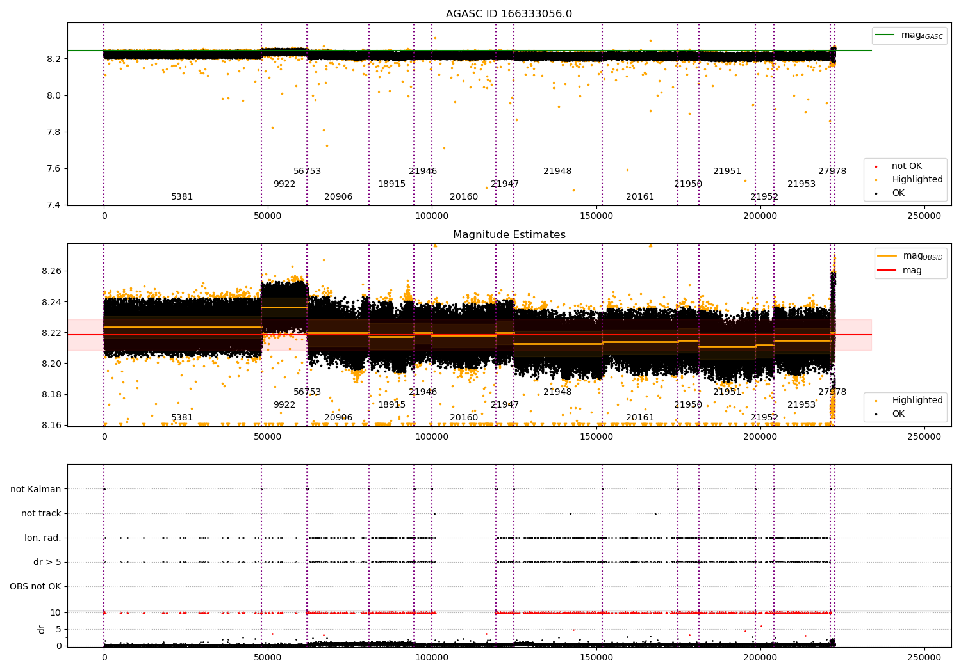
Task: Click obsid label 18915 in top plot
Action: (x=391, y=184)
